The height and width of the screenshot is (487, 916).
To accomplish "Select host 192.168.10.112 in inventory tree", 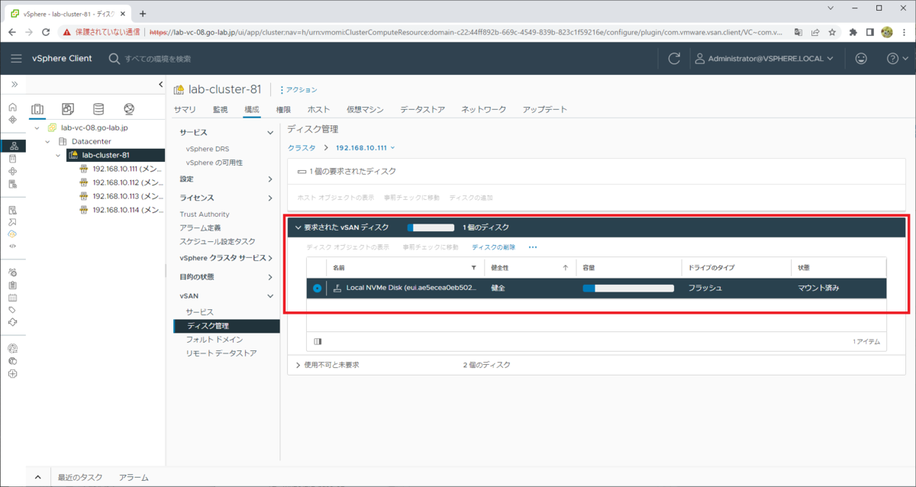I will pos(121,182).
